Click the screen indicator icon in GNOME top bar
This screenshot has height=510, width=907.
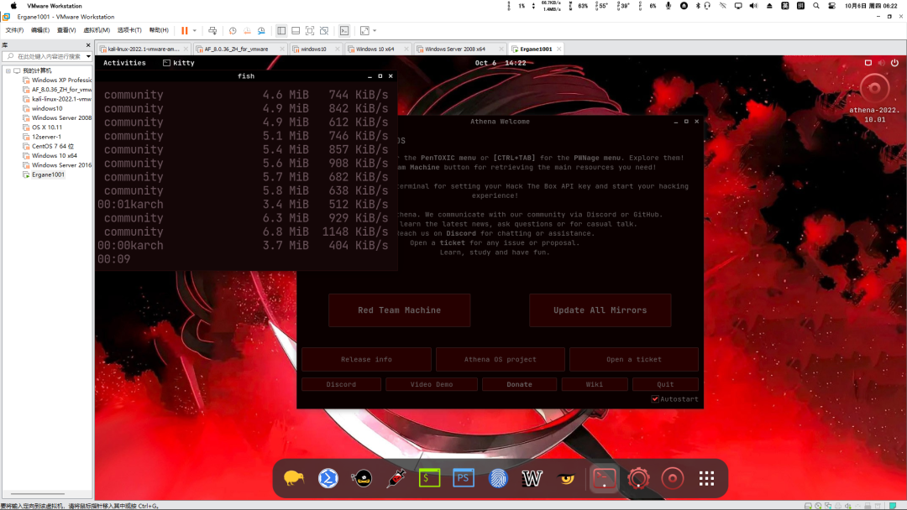point(868,63)
